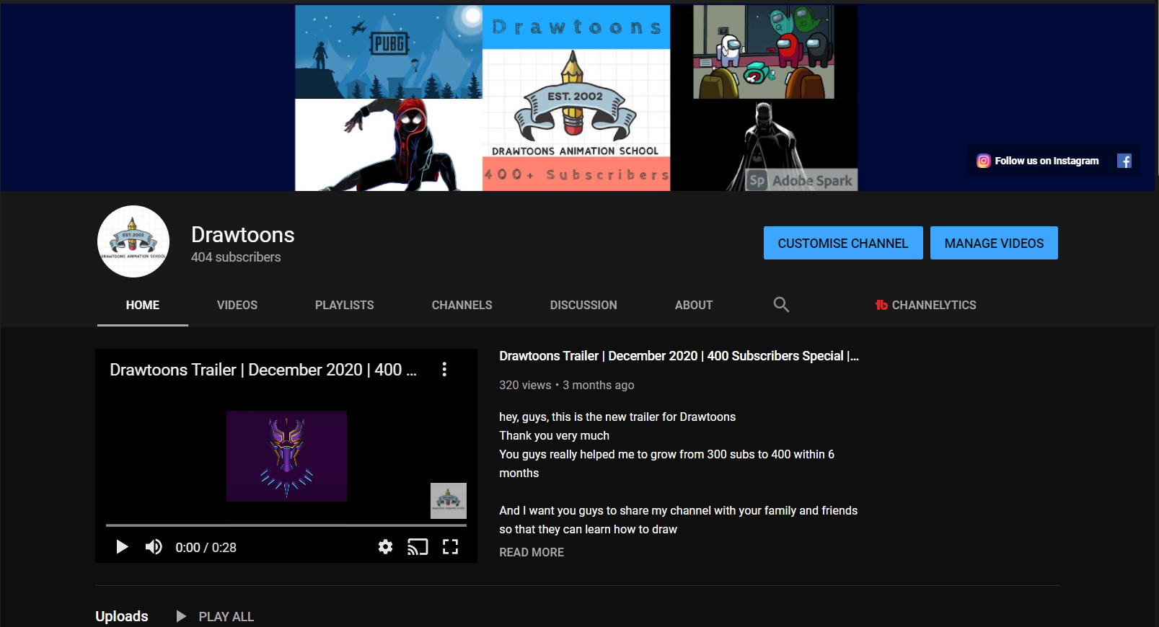The image size is (1159, 627).
Task: Click the "3 months ago" text
Action: [x=599, y=385]
